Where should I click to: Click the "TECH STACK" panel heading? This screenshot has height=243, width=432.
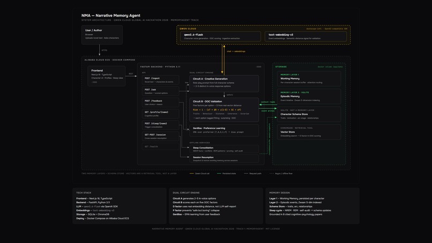pos(84,193)
